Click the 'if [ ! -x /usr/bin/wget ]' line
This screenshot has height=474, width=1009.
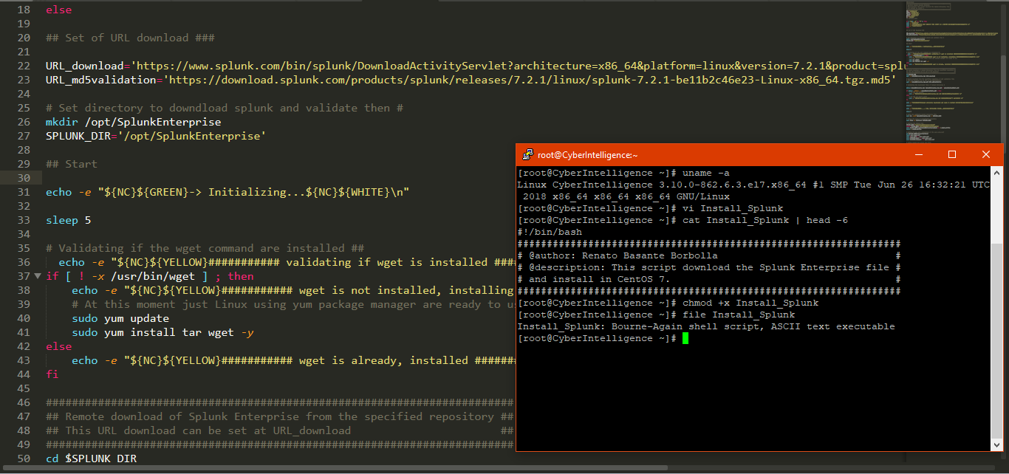[149, 276]
